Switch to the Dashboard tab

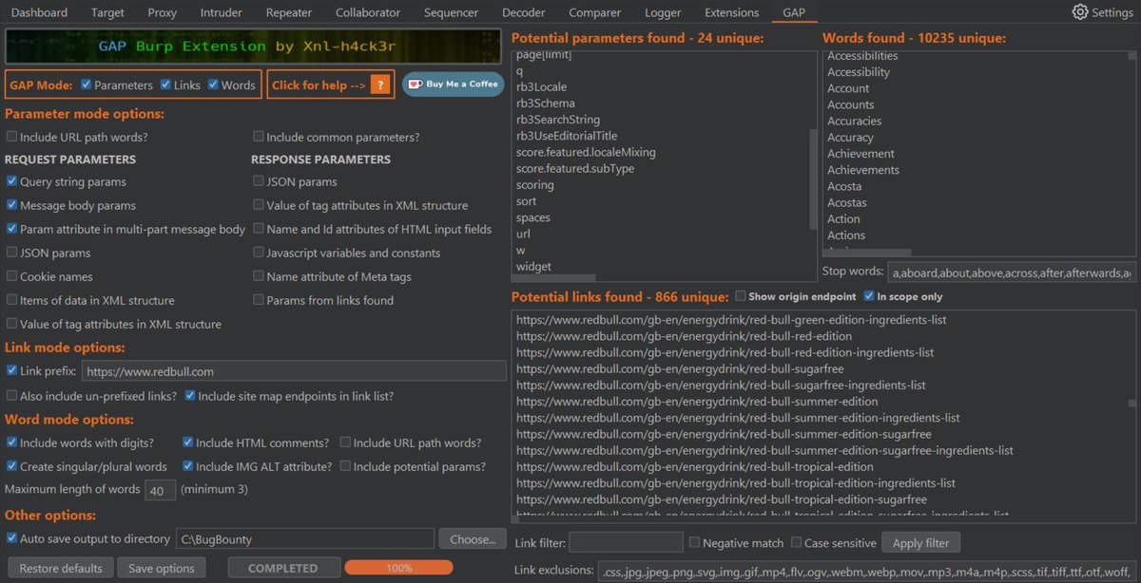pyautogui.click(x=39, y=12)
